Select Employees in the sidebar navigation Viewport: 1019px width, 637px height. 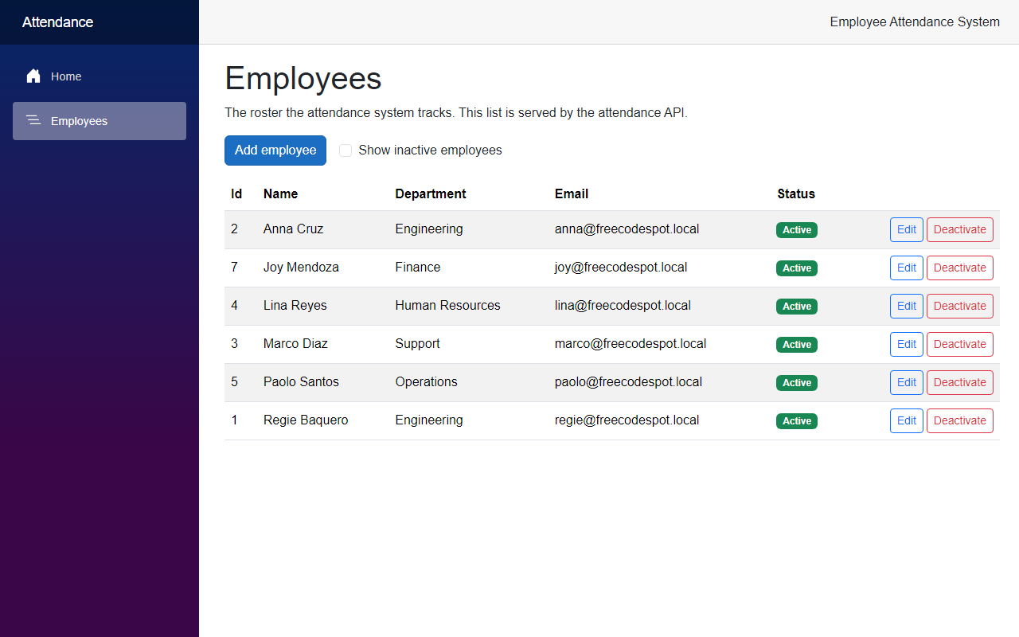(x=100, y=121)
